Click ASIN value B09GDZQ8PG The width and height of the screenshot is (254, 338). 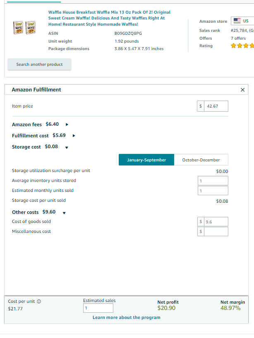pos(128,33)
